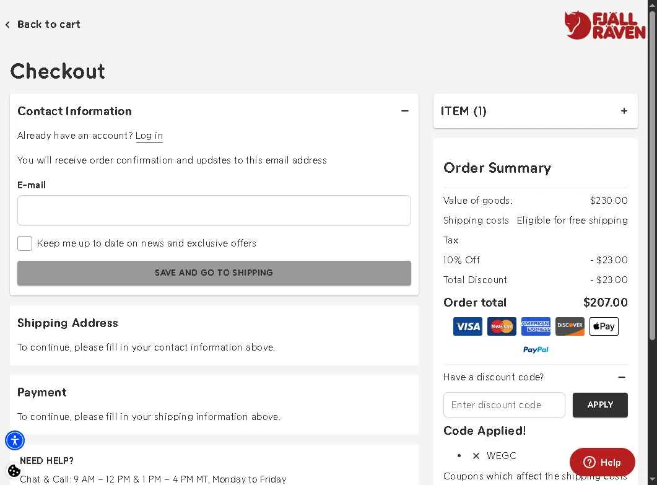The image size is (657, 485).
Task: Remove the WEGC coupon code
Action: click(x=476, y=456)
